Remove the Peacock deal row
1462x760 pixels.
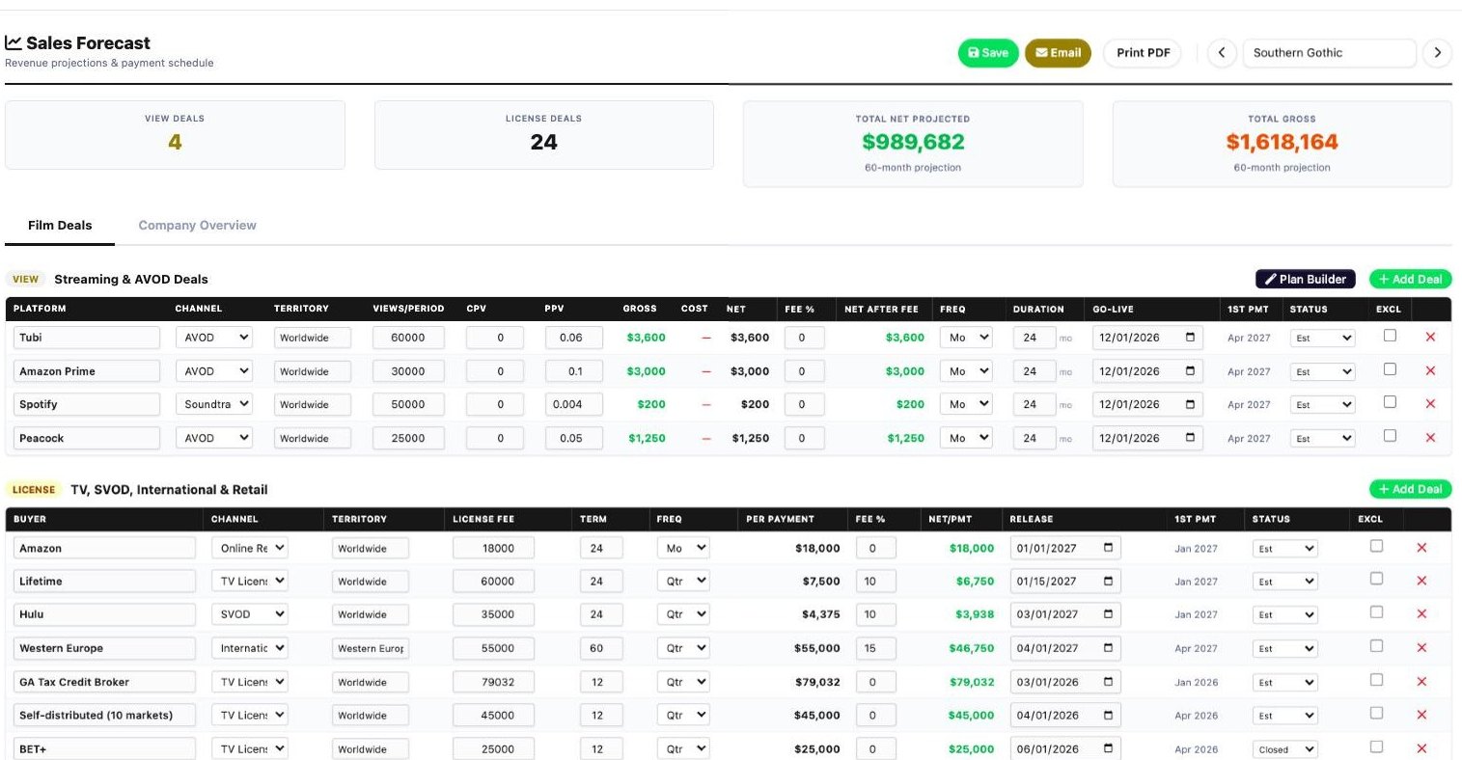(1430, 438)
